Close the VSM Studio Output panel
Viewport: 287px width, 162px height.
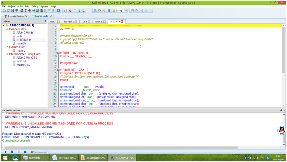(x=284, y=110)
